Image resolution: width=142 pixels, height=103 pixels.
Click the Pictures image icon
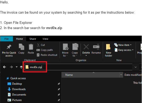[x=9, y=100]
